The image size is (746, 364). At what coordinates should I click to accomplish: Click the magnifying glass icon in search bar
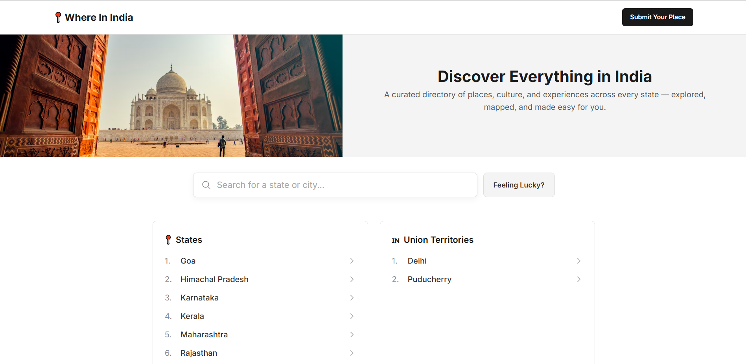[206, 184]
